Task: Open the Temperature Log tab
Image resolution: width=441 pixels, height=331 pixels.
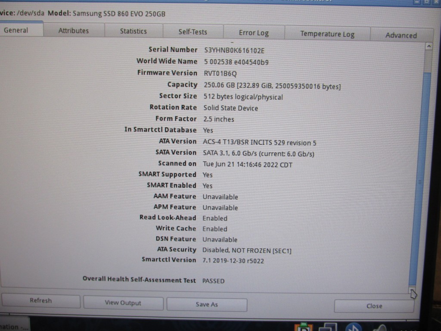Action: (327, 34)
